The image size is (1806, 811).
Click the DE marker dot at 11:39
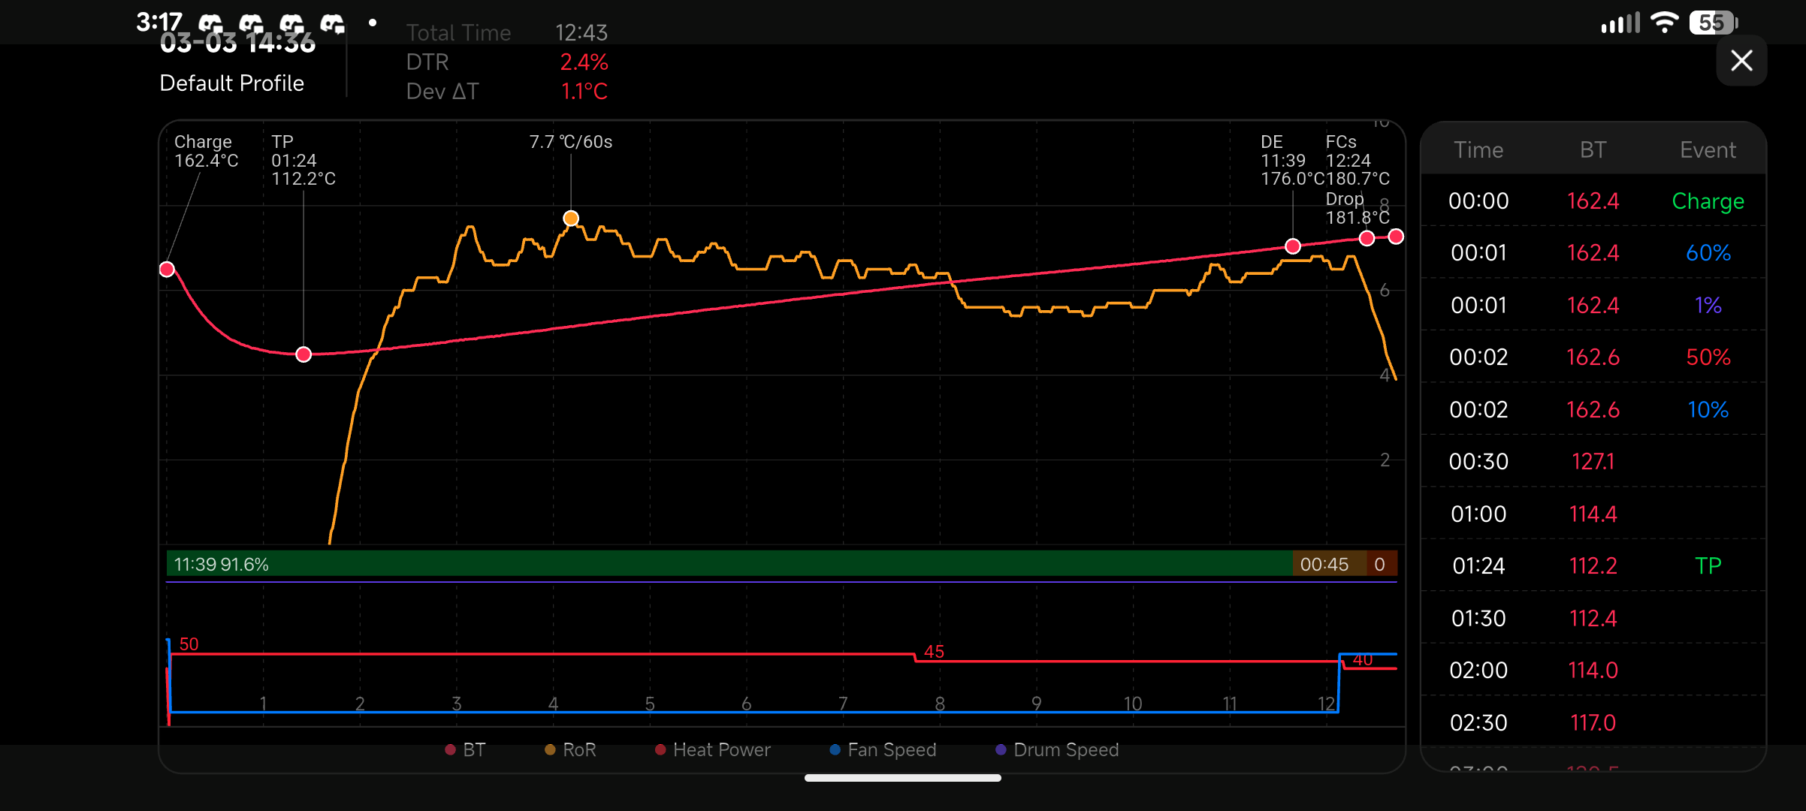(1293, 246)
